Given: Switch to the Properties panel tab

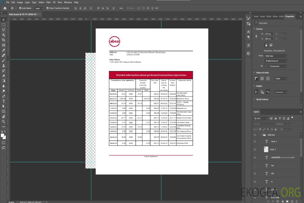Looking at the screenshot, I should pyautogui.click(x=290, y=16).
